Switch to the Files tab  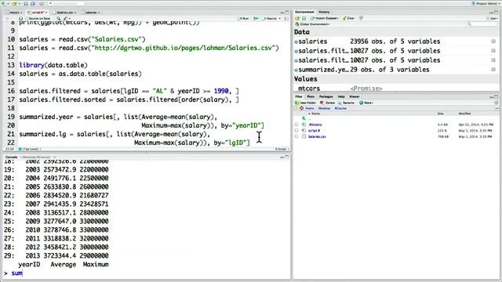(x=298, y=96)
